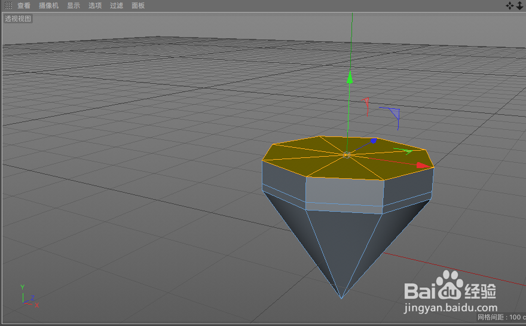Open the 查看 viewport menu
Image resolution: width=526 pixels, height=326 pixels.
(x=24, y=5)
